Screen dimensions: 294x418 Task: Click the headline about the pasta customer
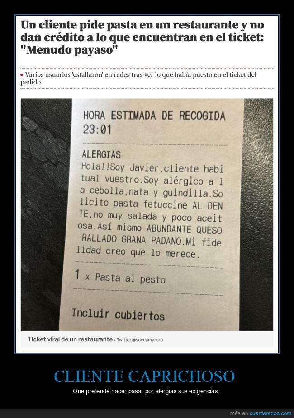(x=142, y=37)
